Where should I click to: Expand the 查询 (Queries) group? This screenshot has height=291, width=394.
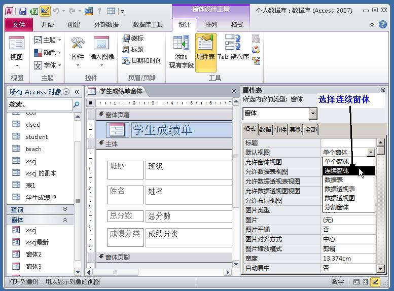[65, 209]
